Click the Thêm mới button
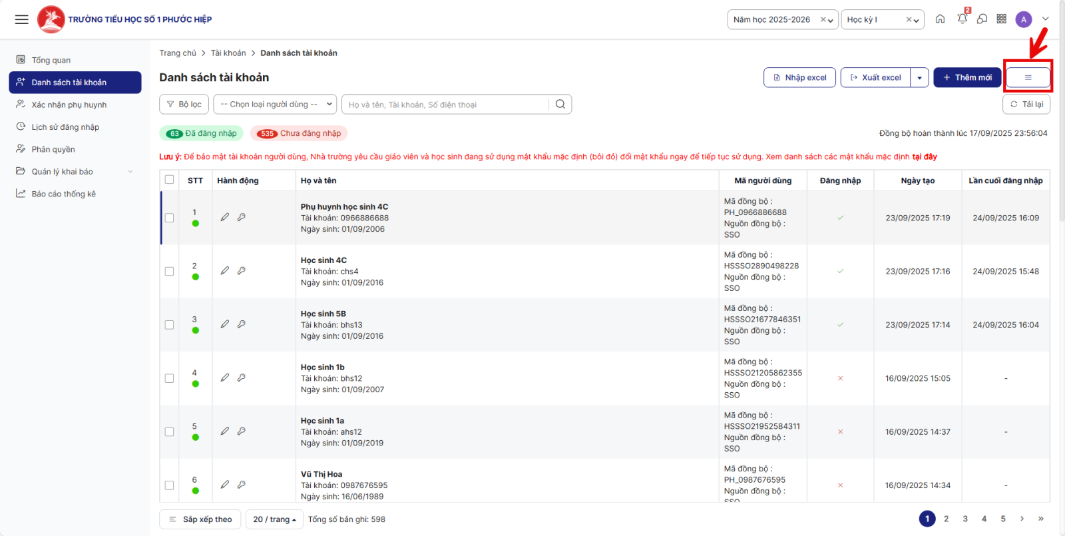The image size is (1065, 536). [x=966, y=78]
